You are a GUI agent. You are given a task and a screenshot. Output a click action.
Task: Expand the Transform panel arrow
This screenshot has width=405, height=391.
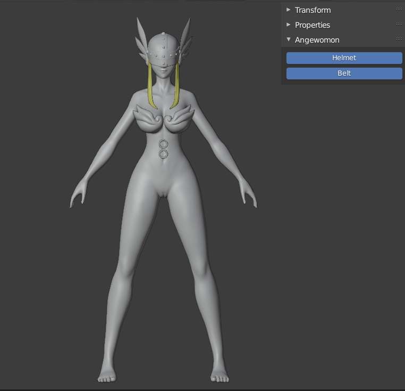289,10
